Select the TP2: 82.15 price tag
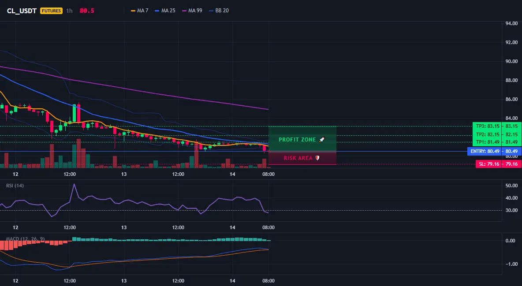 [x=488, y=134]
